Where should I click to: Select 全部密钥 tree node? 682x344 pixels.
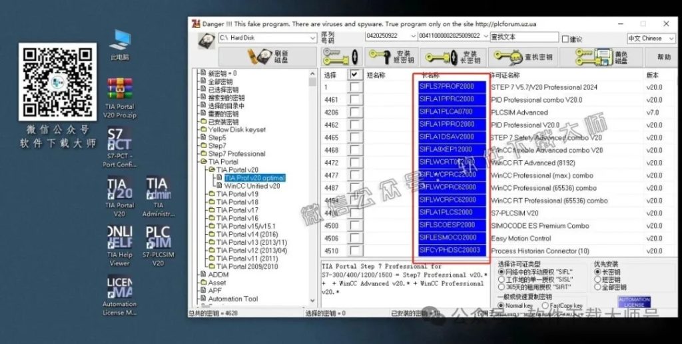(220, 81)
